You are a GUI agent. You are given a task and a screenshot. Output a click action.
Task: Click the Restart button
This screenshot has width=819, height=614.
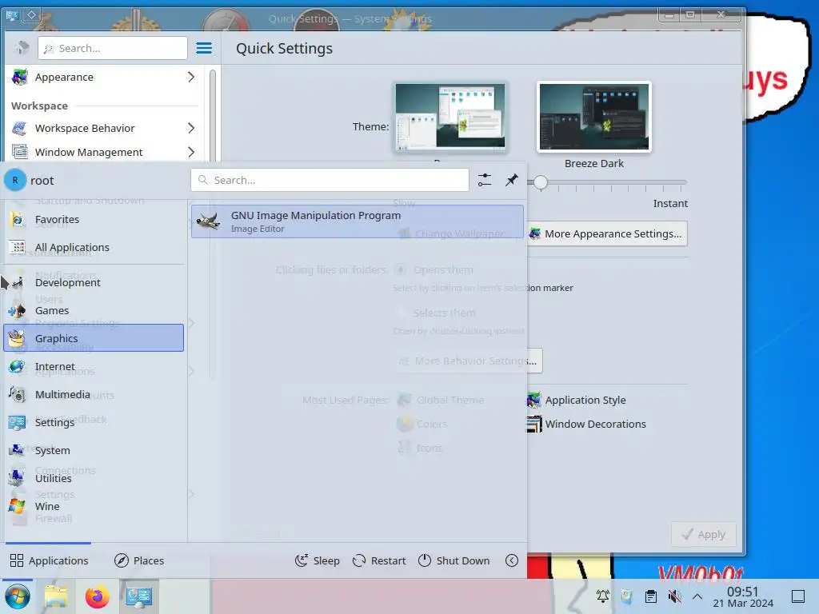[x=379, y=560]
